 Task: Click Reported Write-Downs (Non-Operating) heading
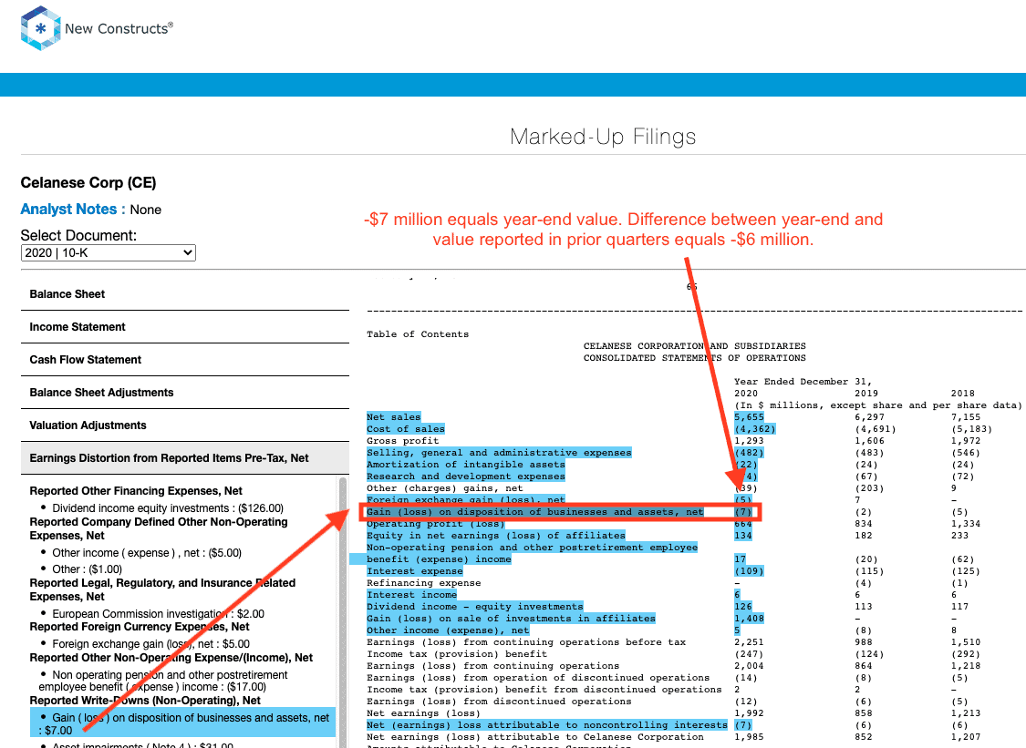click(145, 701)
